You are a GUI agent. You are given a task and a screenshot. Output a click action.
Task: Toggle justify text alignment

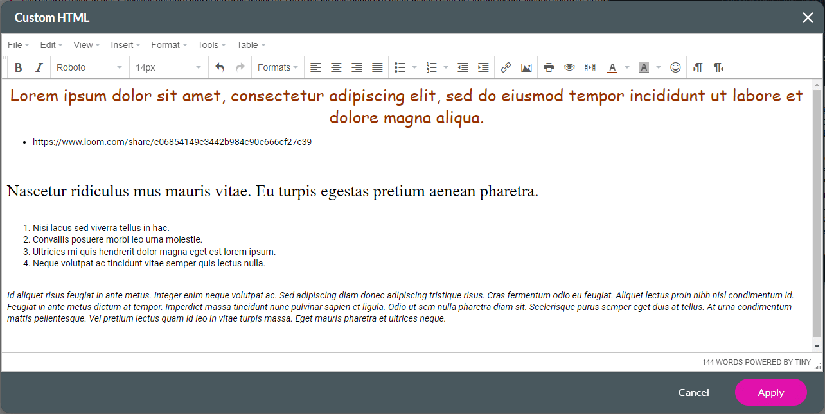click(x=377, y=67)
